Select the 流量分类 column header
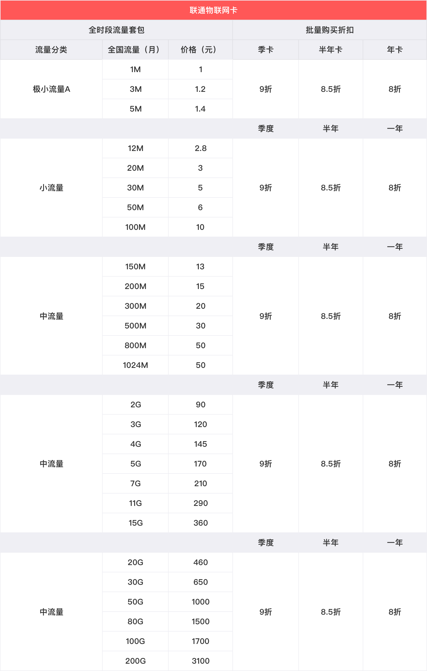Image resolution: width=427 pixels, height=671 pixels. (51, 50)
